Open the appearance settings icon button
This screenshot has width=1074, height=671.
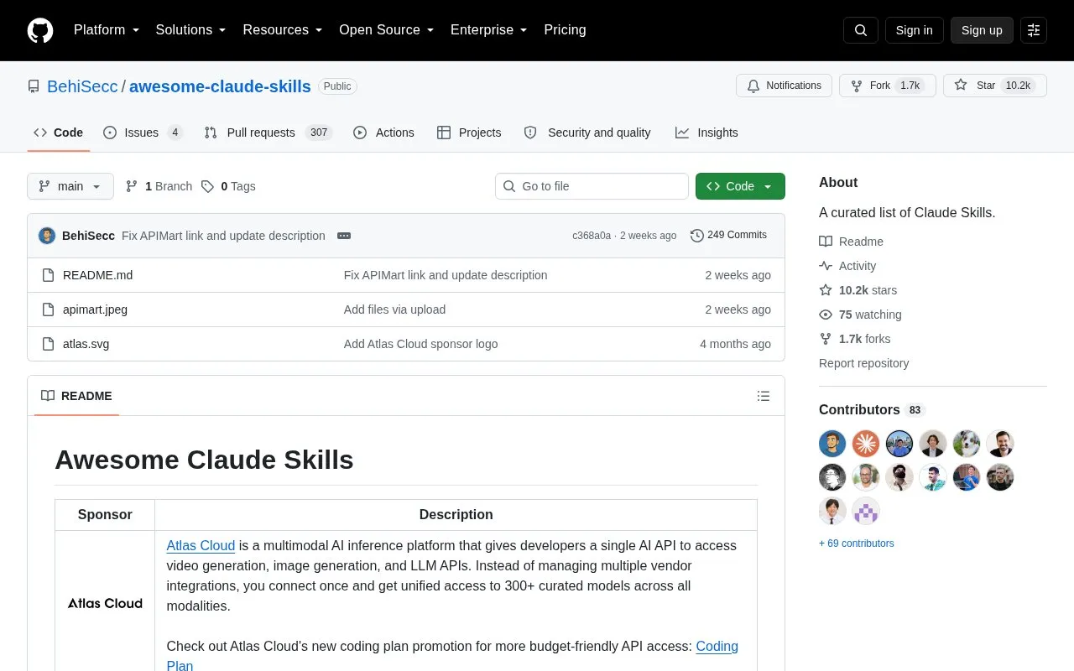(1034, 30)
